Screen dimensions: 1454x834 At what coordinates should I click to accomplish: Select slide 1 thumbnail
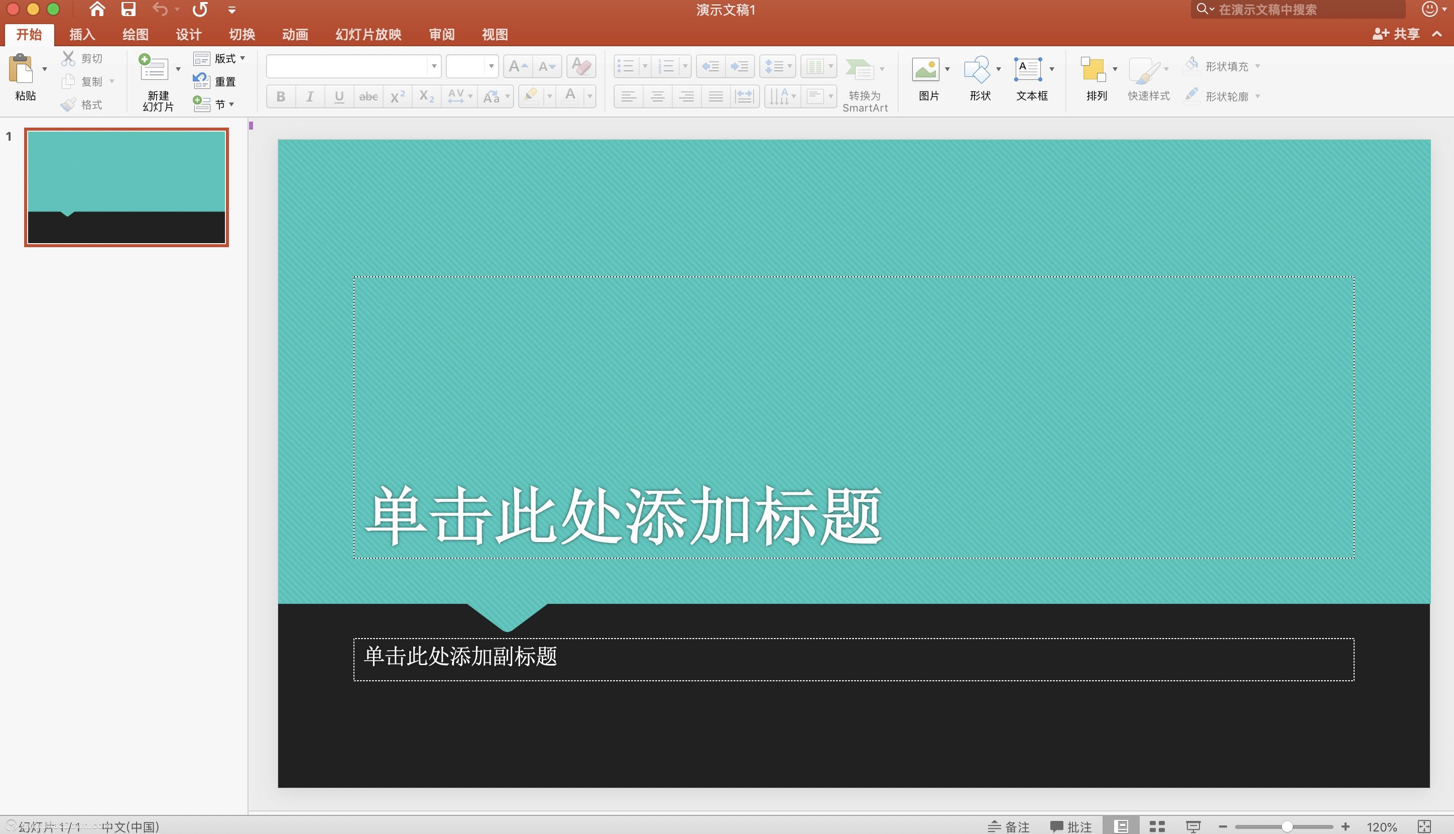coord(127,187)
